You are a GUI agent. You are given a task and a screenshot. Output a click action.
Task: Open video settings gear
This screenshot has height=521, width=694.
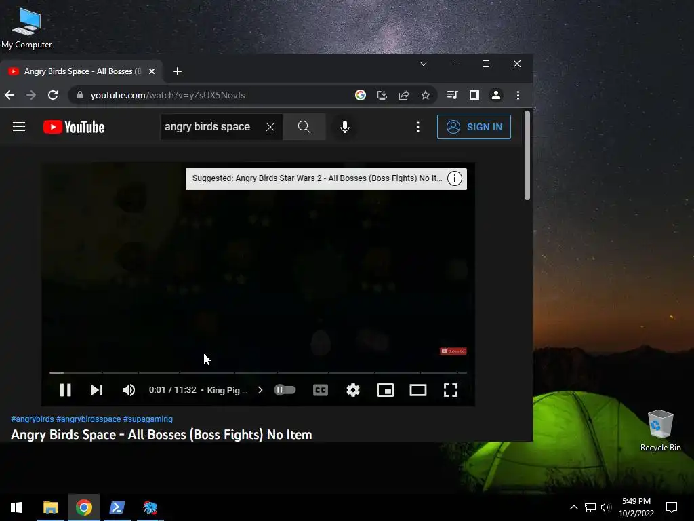(352, 390)
